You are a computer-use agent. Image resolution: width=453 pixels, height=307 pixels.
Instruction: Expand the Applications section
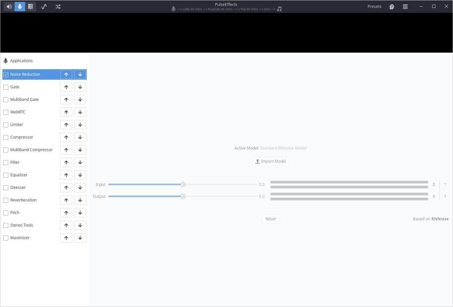coord(21,61)
